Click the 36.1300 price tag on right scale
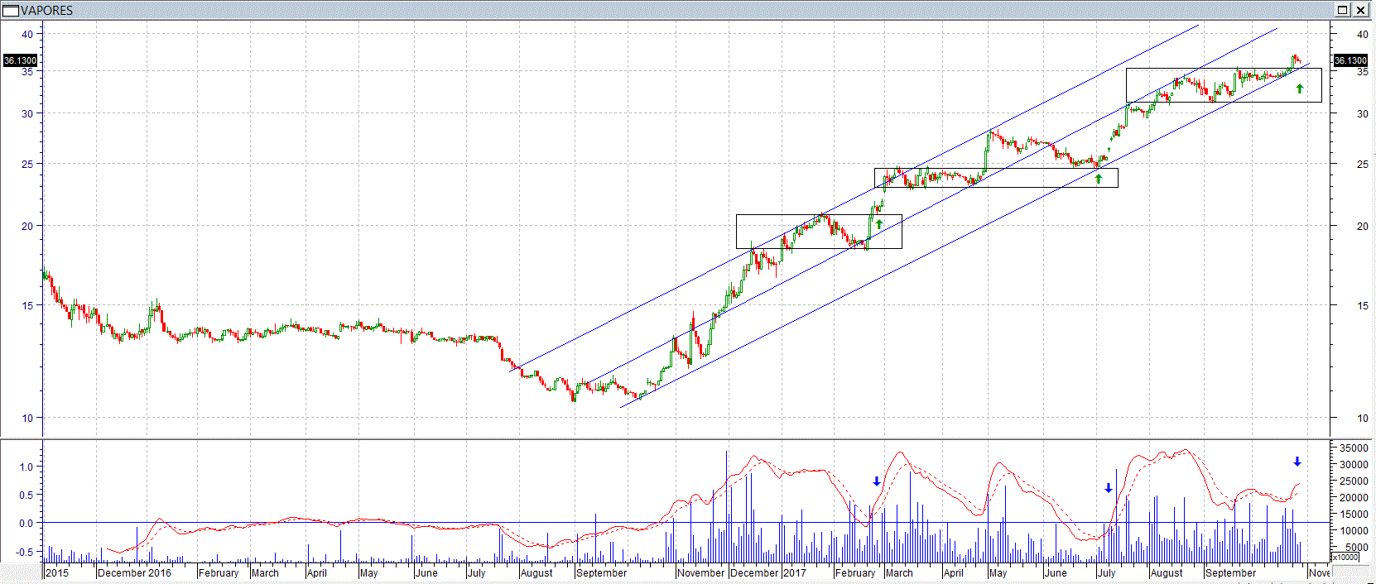The width and height of the screenshot is (1376, 584). [x=1350, y=60]
